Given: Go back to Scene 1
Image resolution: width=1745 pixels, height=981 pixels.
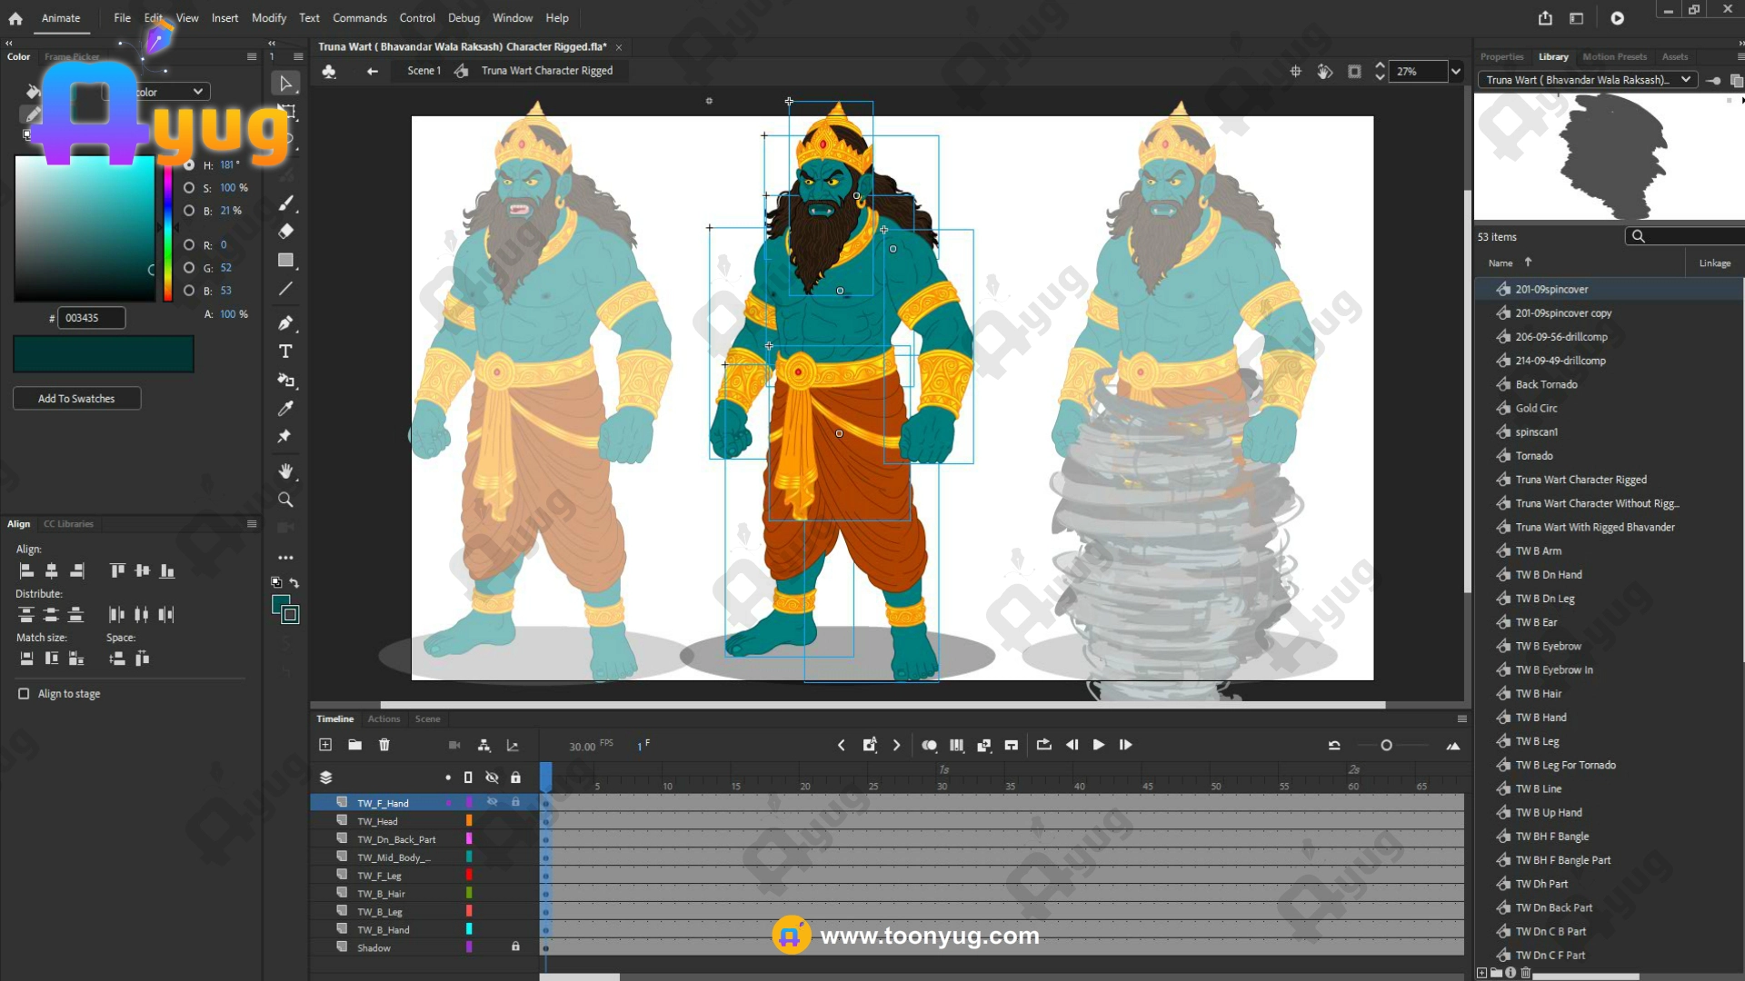Looking at the screenshot, I should click(x=424, y=71).
